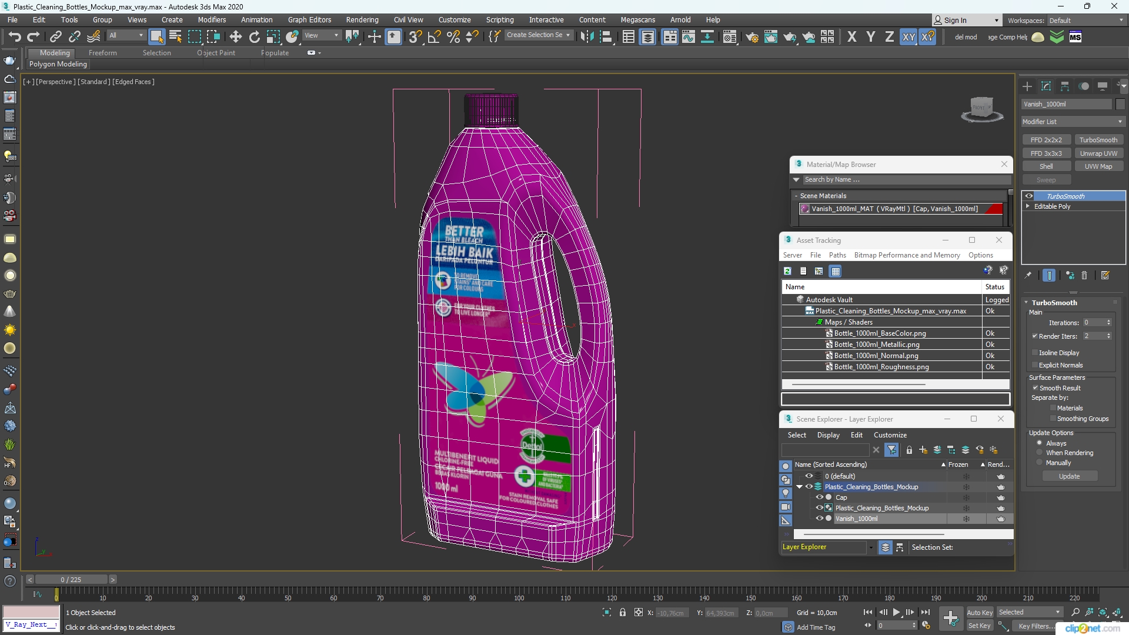Viewport: 1129px width, 635px height.
Task: Switch Asset Tracking to table view icon
Action: [836, 271]
